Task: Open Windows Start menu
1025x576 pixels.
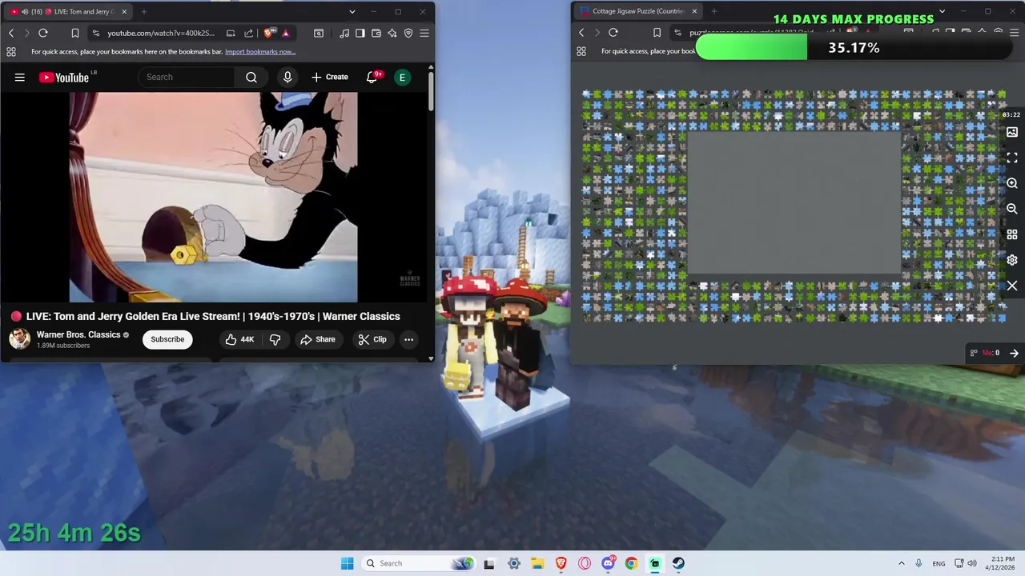Action: [x=347, y=563]
